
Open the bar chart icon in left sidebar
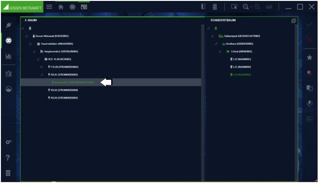[x=8, y=56]
